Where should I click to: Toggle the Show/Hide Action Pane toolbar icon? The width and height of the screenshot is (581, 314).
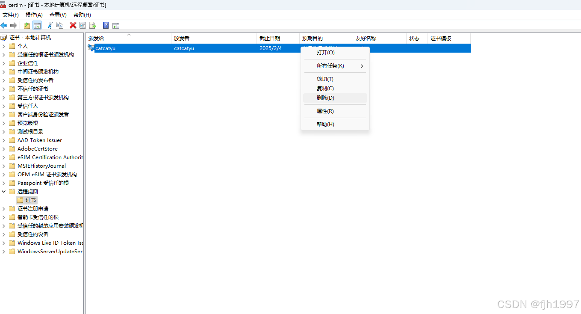coord(116,26)
